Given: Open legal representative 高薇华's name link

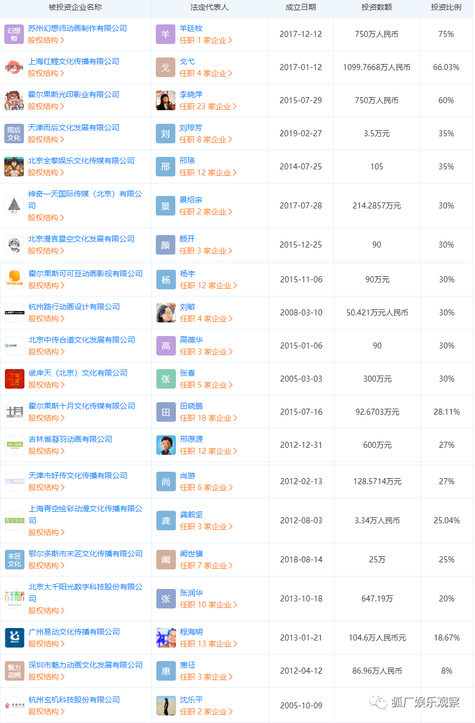Looking at the screenshot, I should click(192, 340).
